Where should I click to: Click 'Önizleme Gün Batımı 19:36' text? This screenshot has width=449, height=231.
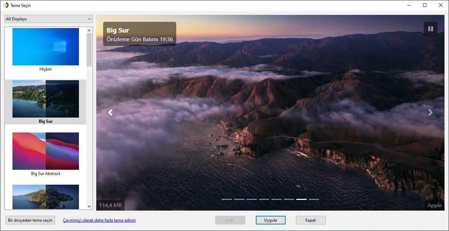[x=140, y=39]
